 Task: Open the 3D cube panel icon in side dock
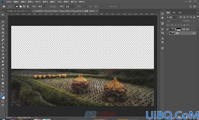click(163, 48)
